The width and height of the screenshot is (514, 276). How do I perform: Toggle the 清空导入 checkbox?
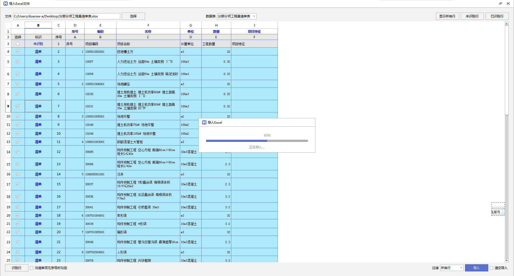(x=492, y=268)
